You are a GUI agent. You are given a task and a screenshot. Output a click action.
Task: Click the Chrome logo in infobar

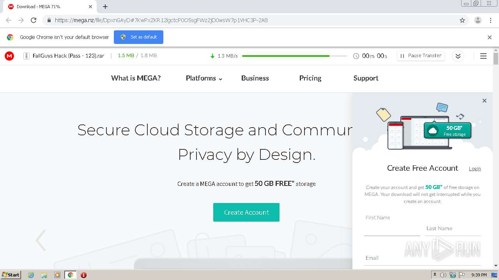click(x=11, y=37)
